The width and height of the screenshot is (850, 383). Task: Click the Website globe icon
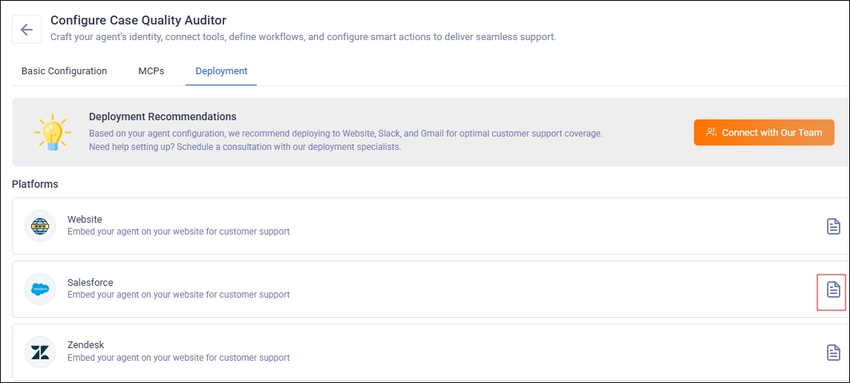(x=40, y=226)
